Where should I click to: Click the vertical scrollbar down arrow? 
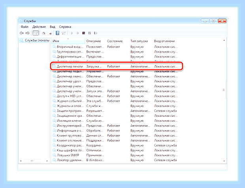point(224,161)
